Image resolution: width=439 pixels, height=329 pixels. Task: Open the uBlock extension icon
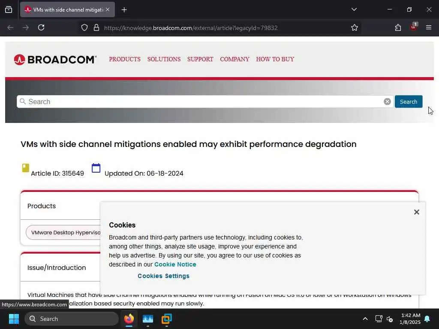coord(414,27)
